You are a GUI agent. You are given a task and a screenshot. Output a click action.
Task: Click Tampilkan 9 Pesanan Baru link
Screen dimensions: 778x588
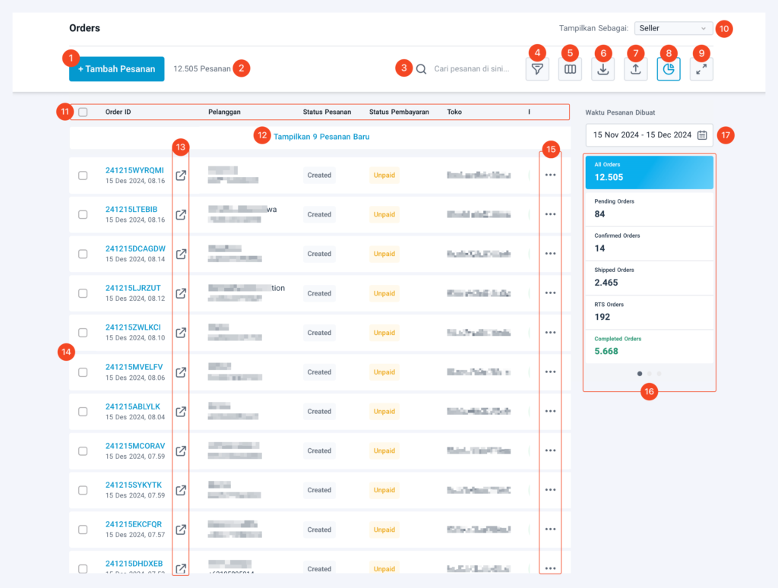point(321,137)
